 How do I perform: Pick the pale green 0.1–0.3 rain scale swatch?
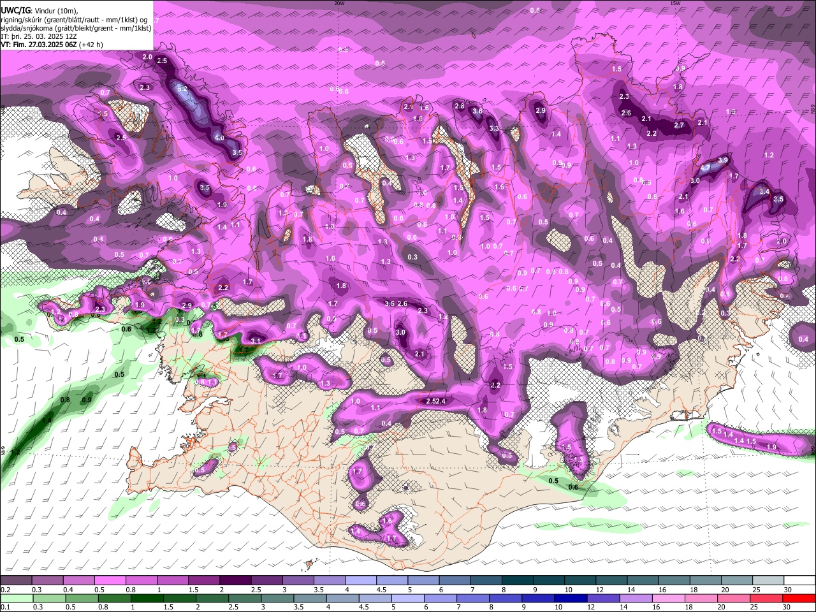click(x=16, y=599)
